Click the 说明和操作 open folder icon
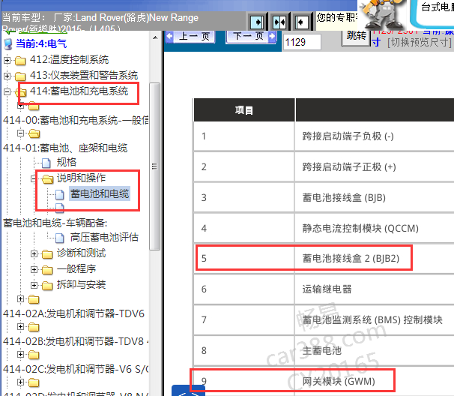 48,178
